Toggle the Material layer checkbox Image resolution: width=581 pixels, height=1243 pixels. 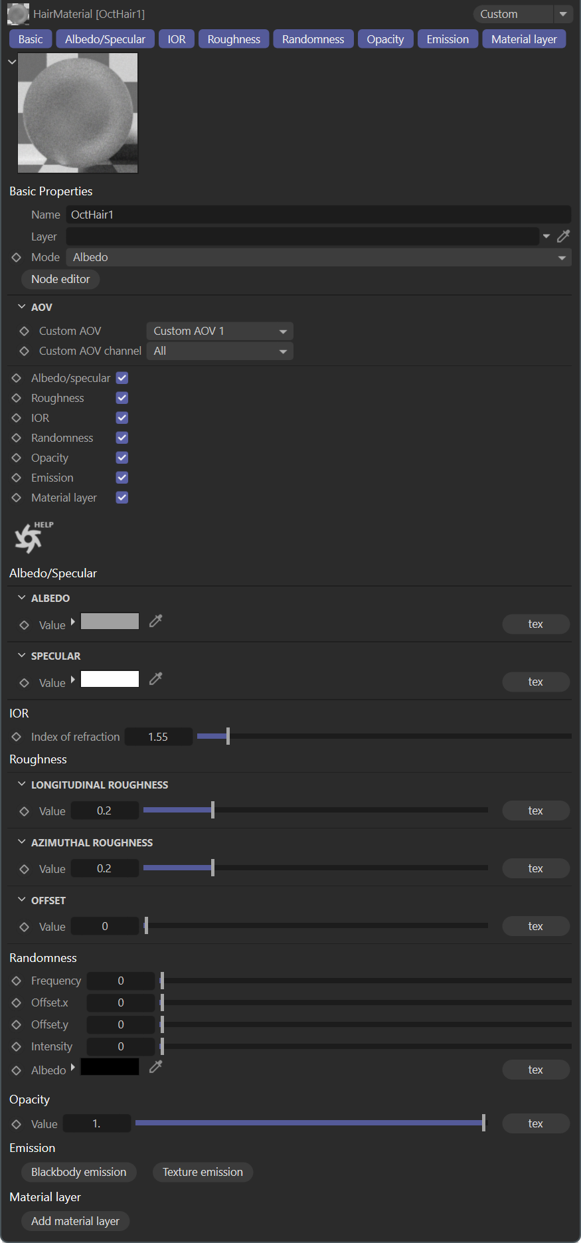pos(122,498)
